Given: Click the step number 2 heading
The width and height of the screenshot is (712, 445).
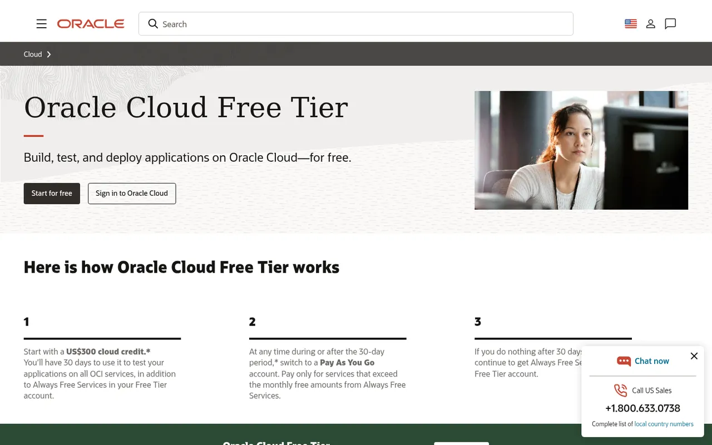Looking at the screenshot, I should pyautogui.click(x=253, y=322).
